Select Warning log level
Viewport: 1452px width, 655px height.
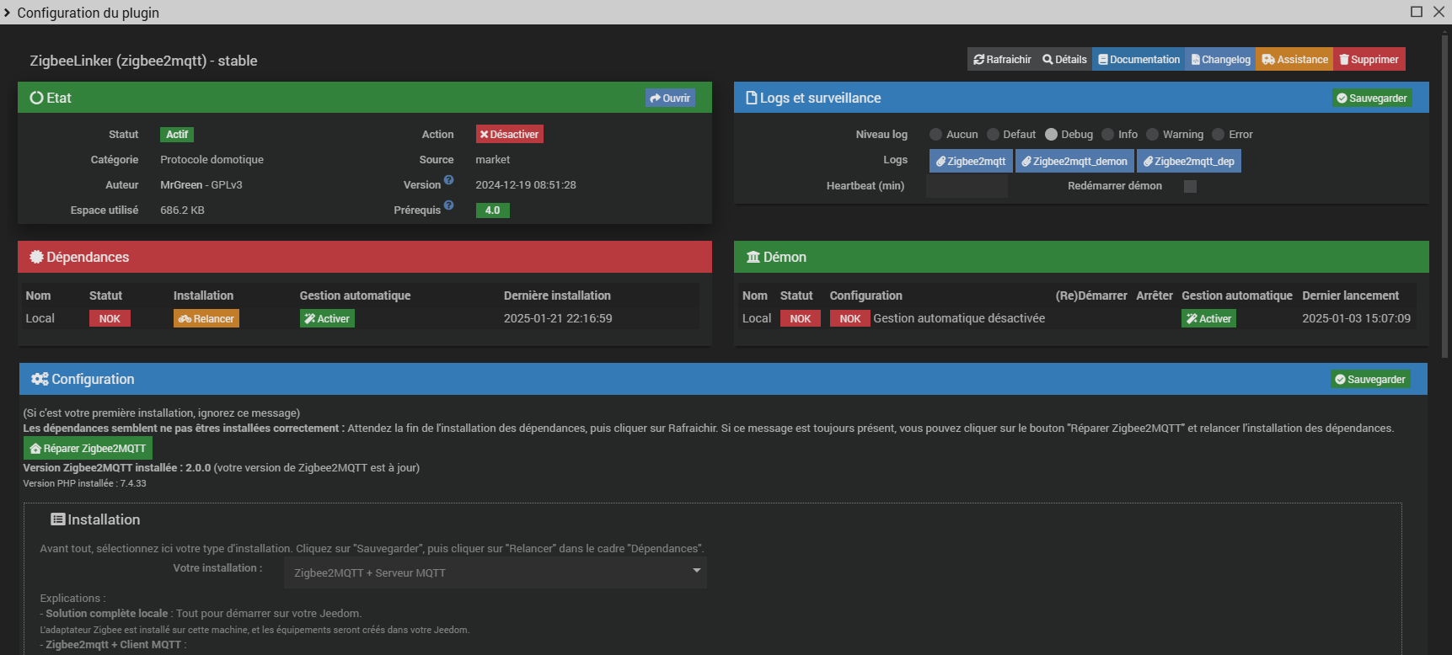pyautogui.click(x=1152, y=134)
